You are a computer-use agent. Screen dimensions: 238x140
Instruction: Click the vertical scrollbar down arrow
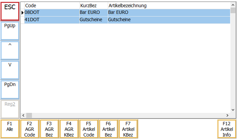click(233, 110)
